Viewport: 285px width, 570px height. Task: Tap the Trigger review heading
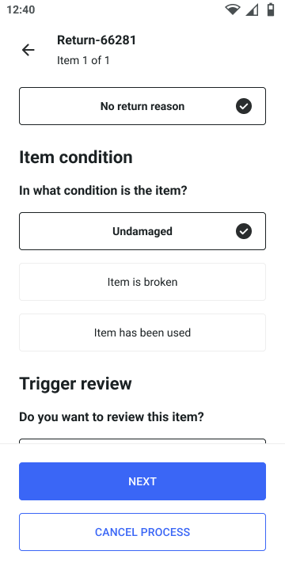(75, 383)
